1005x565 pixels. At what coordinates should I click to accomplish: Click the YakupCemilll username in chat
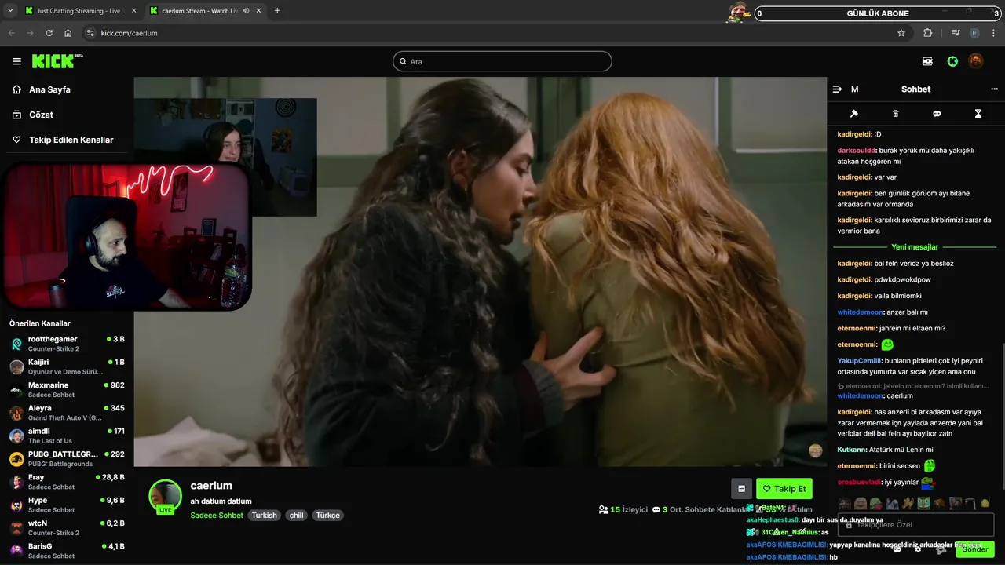coord(860,361)
